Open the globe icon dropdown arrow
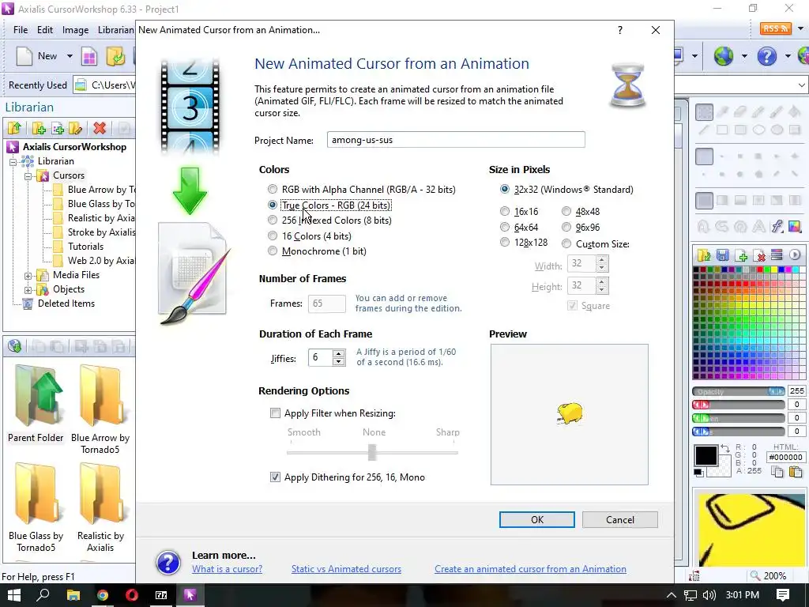The height and width of the screenshot is (607, 809). click(x=743, y=56)
